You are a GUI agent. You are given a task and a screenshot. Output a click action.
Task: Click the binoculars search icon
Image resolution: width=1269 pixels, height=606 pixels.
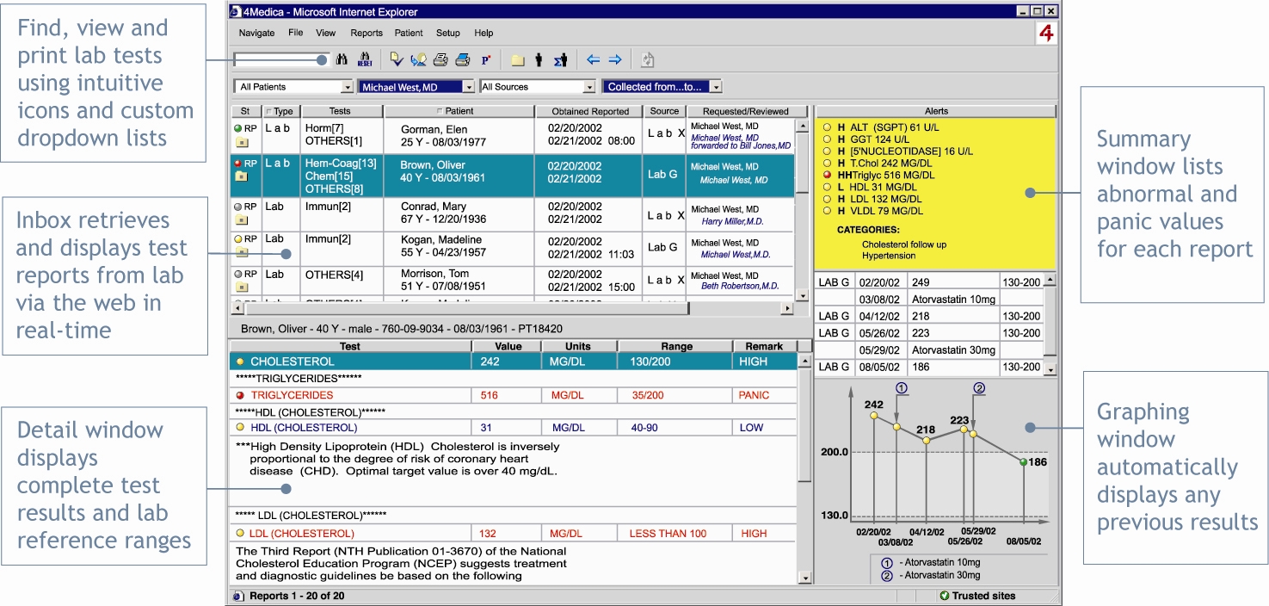point(342,60)
